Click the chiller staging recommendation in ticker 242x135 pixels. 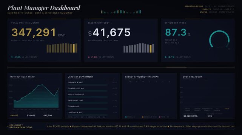pyautogui.click(x=202, y=126)
